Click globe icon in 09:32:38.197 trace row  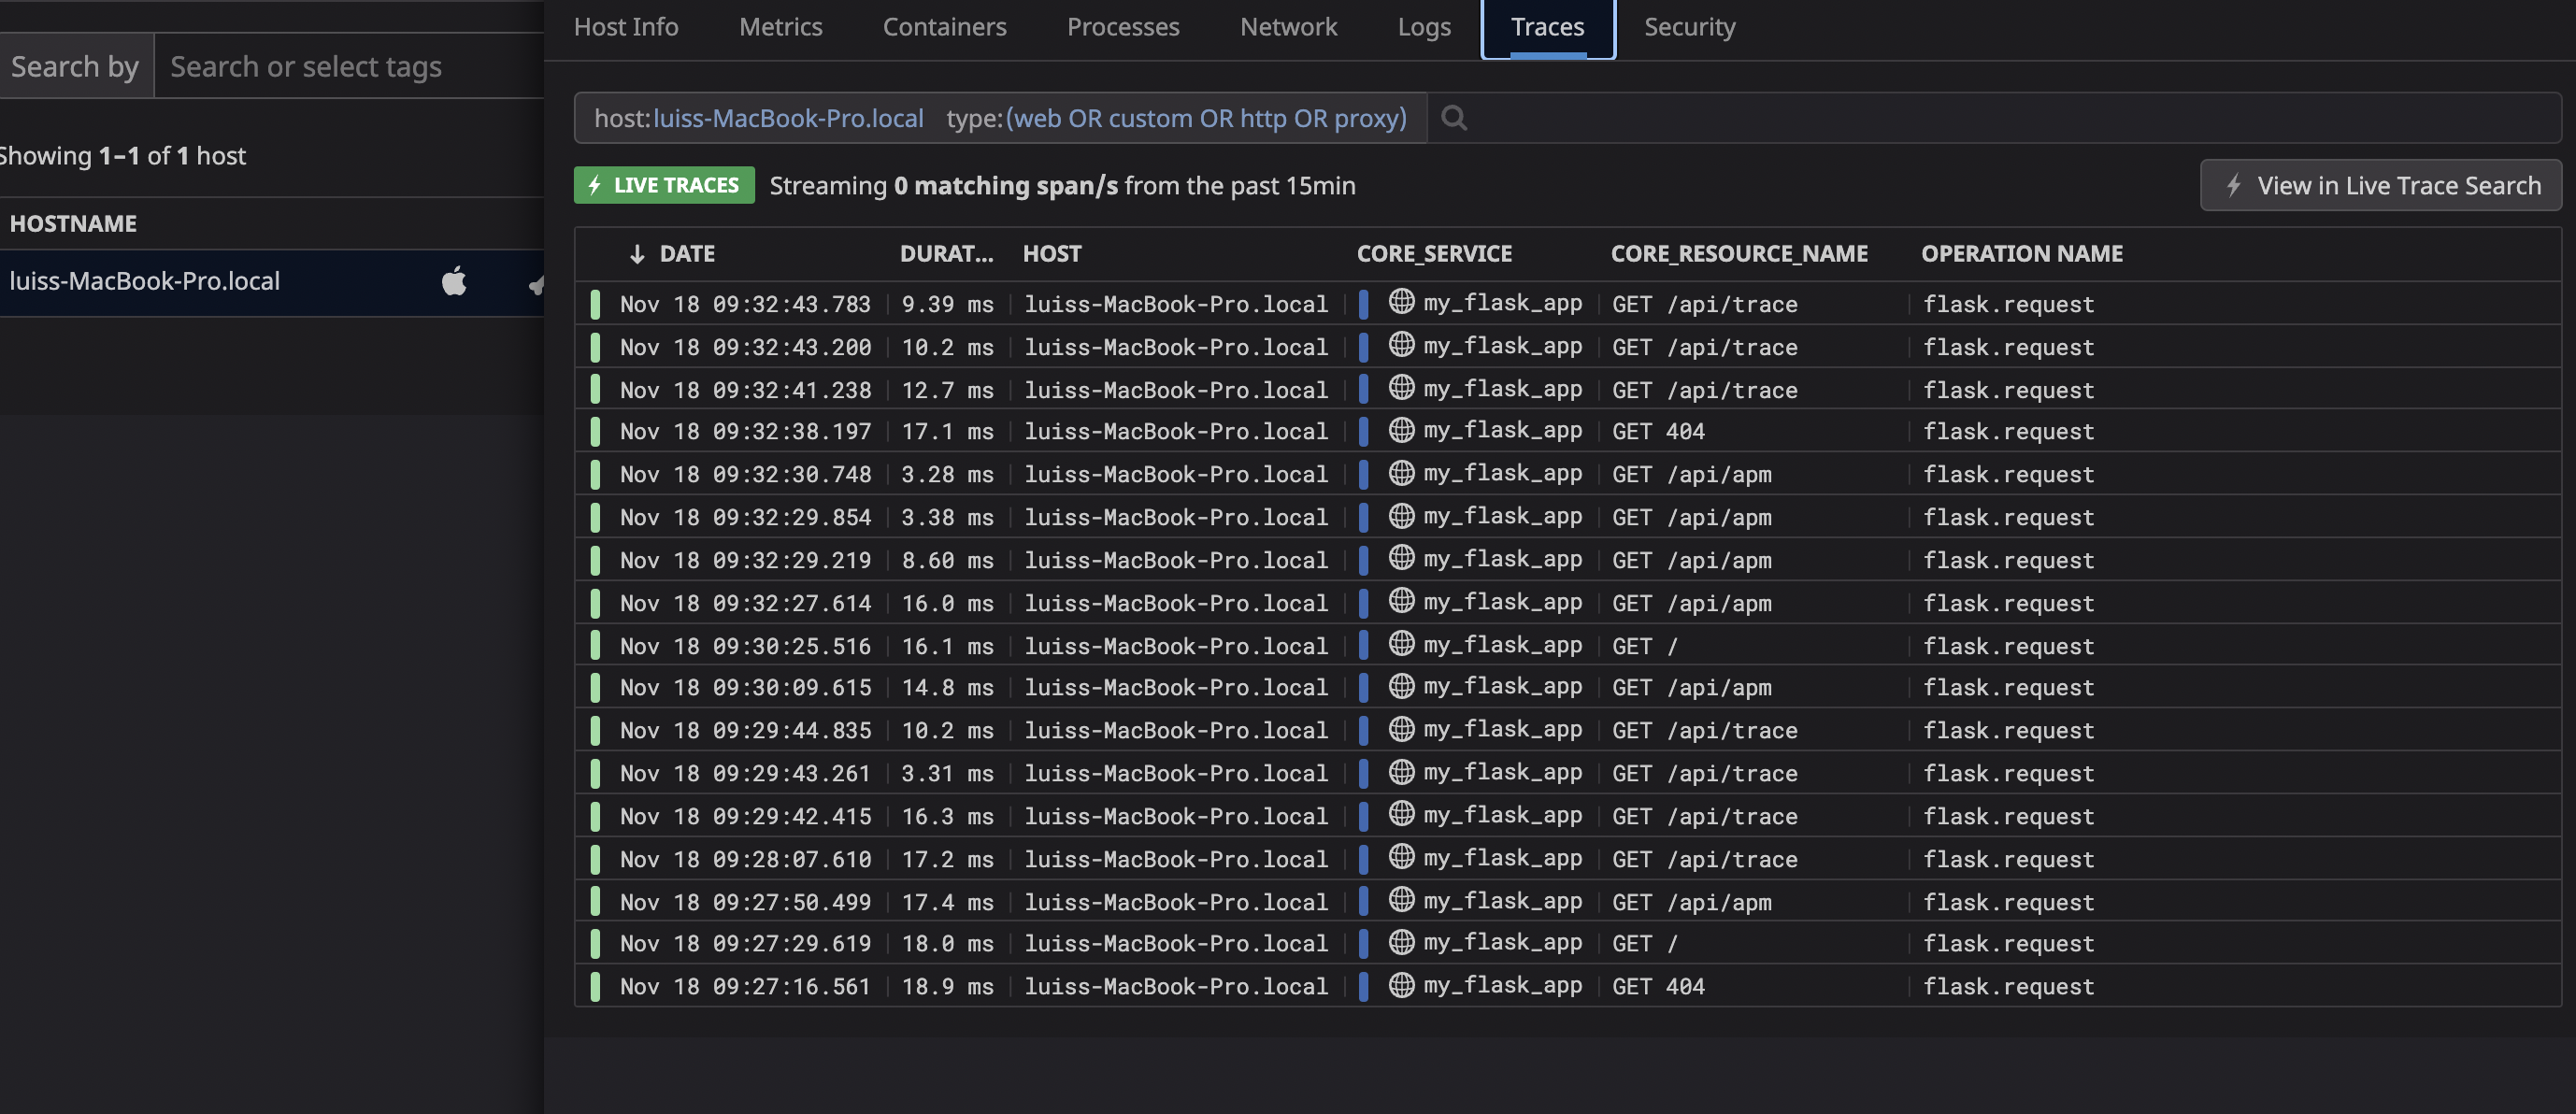pyautogui.click(x=1401, y=430)
